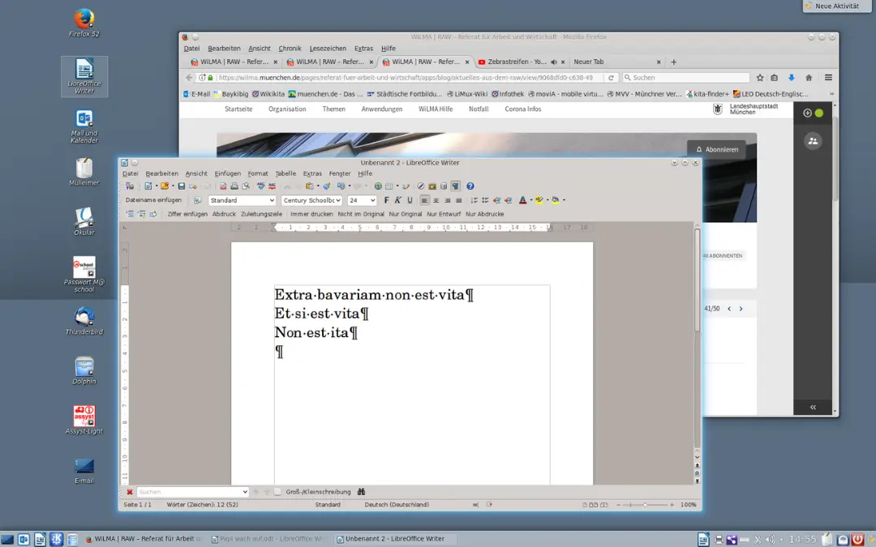Open the paragraph style Standard dropdown
Image resolution: width=876 pixels, height=547 pixels.
pyautogui.click(x=272, y=200)
